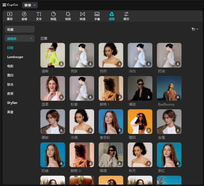Image resolution: width=204 pixels, height=186 pixels.
Task: Preview the 谦逊 filter thumbnail
Action: [140, 88]
